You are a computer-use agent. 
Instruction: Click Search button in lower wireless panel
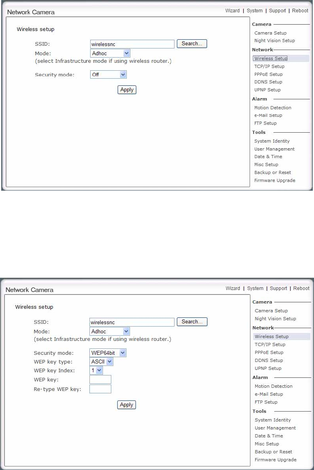192,322
